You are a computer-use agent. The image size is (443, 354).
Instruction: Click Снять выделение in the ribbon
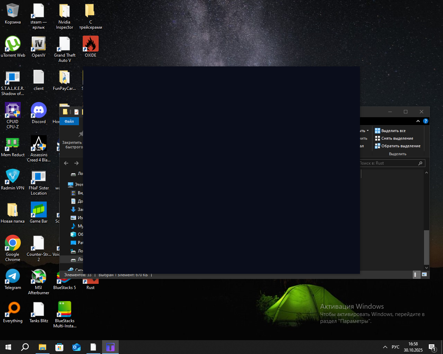397,138
